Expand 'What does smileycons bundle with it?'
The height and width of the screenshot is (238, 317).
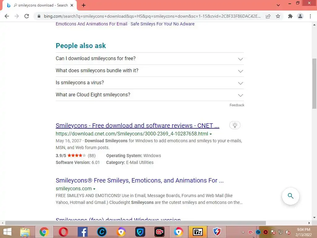click(150, 71)
